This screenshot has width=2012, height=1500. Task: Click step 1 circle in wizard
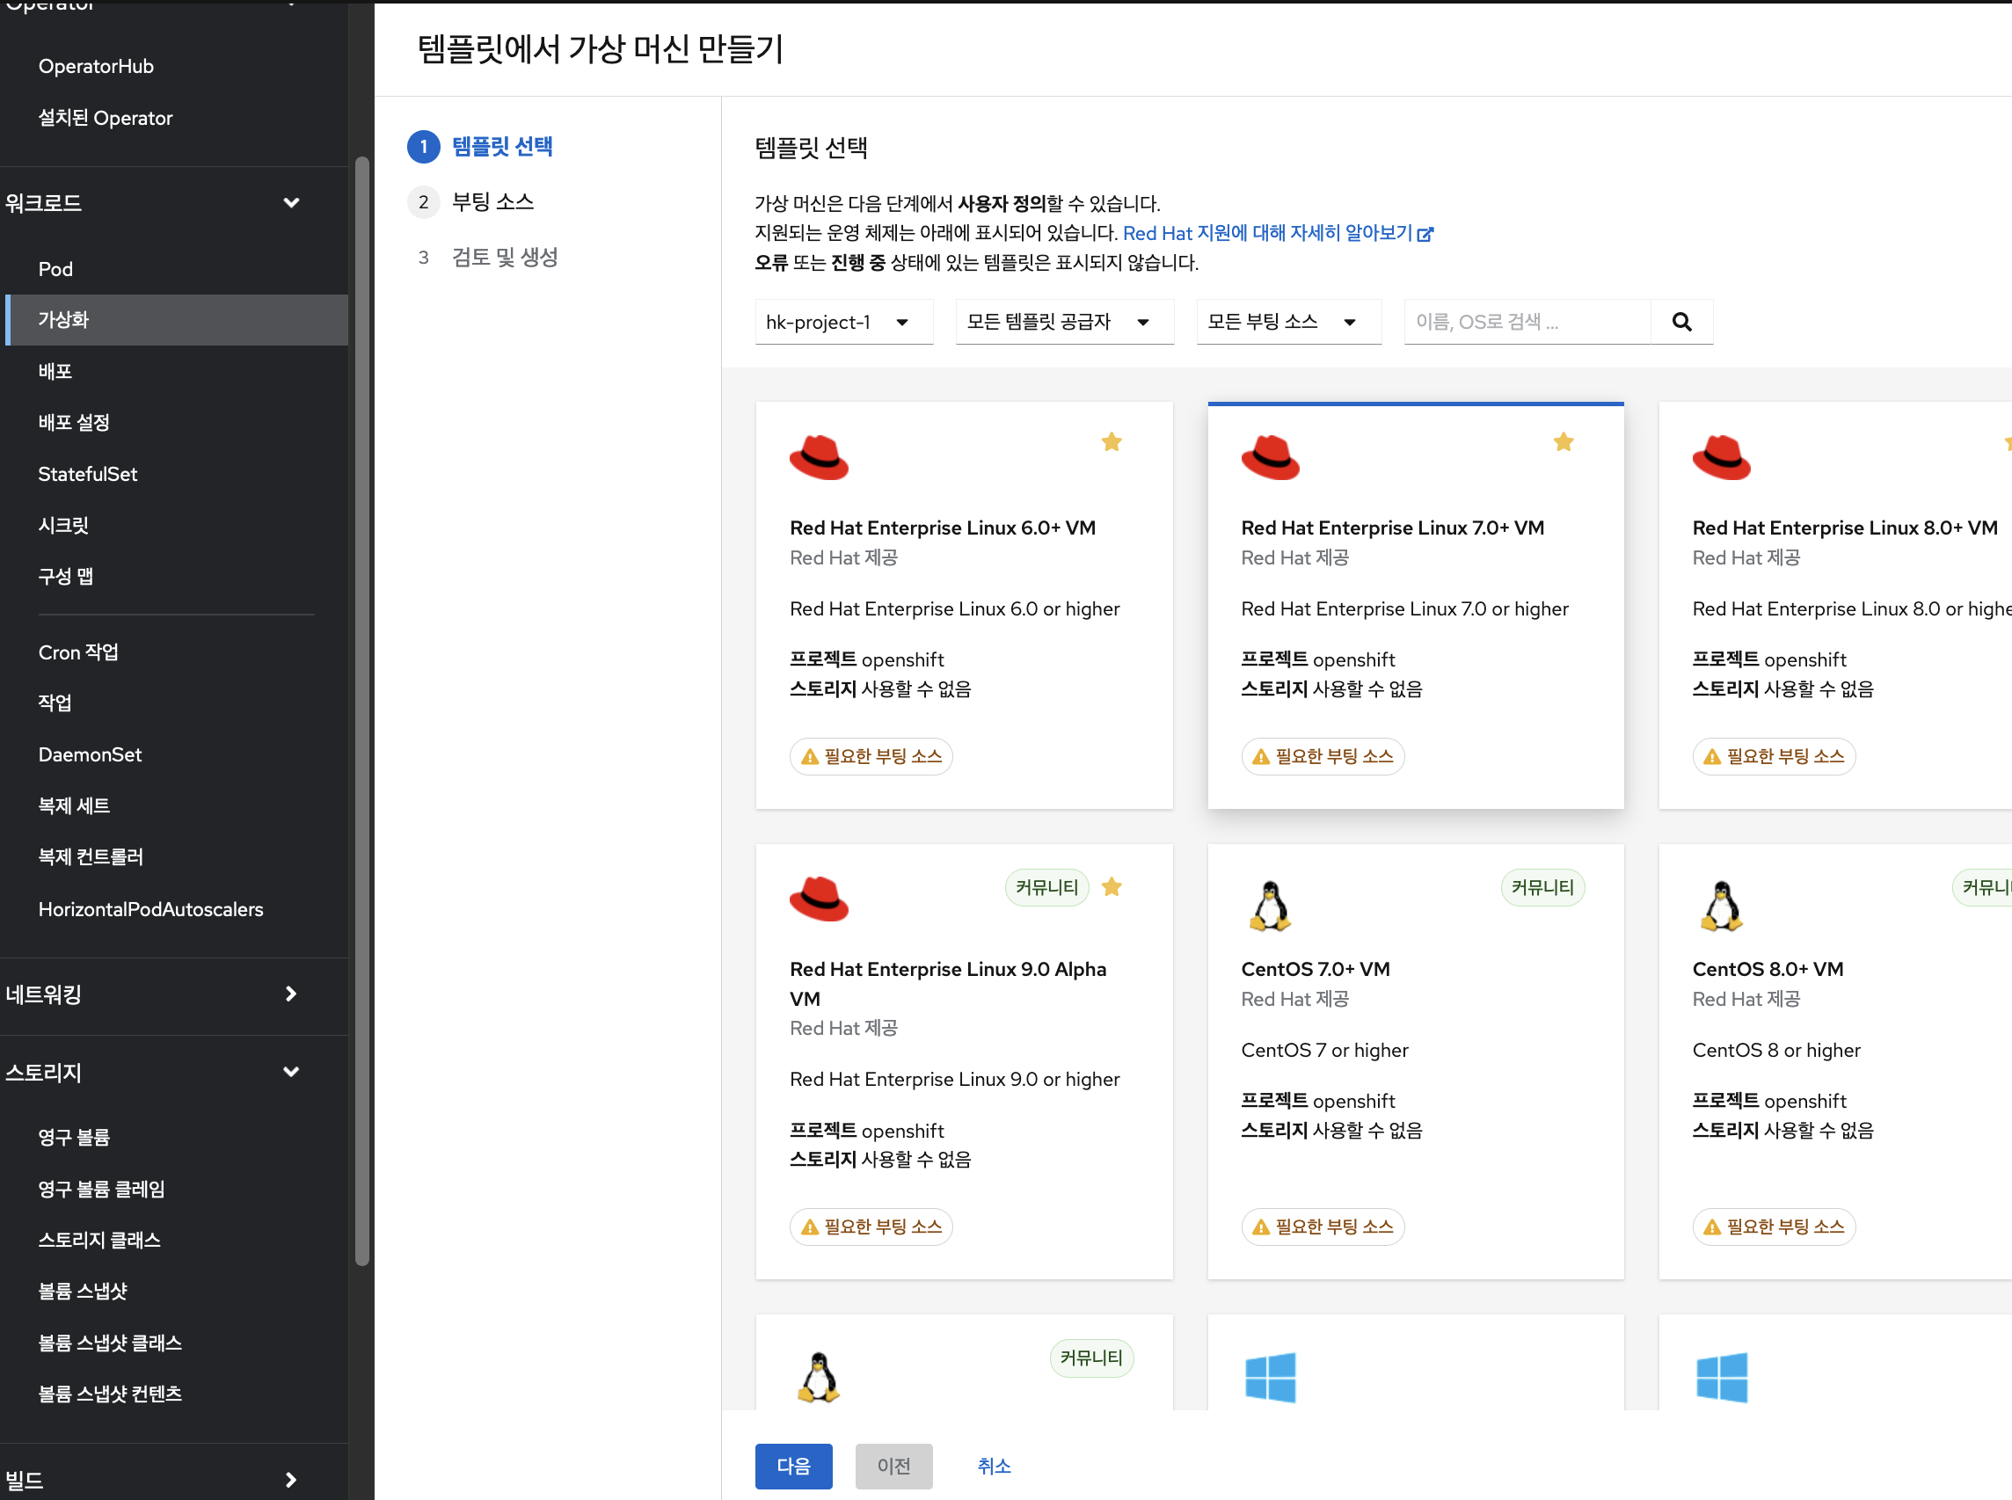click(x=423, y=147)
